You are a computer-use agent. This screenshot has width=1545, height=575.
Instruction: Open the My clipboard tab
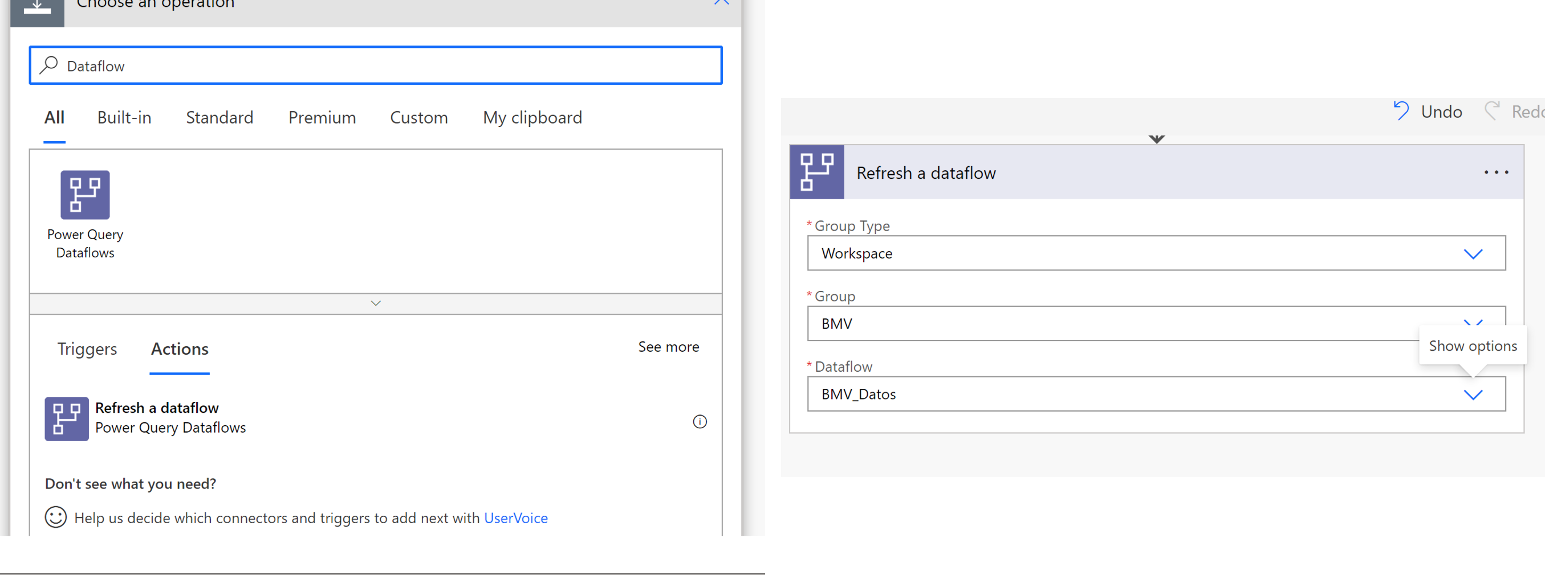(532, 117)
